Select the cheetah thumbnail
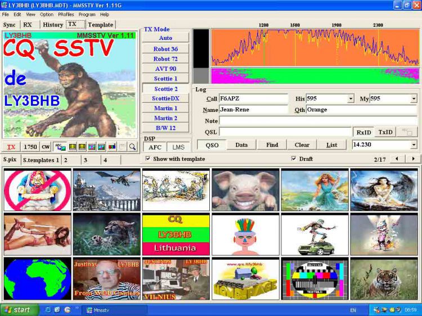 [x=106, y=234]
